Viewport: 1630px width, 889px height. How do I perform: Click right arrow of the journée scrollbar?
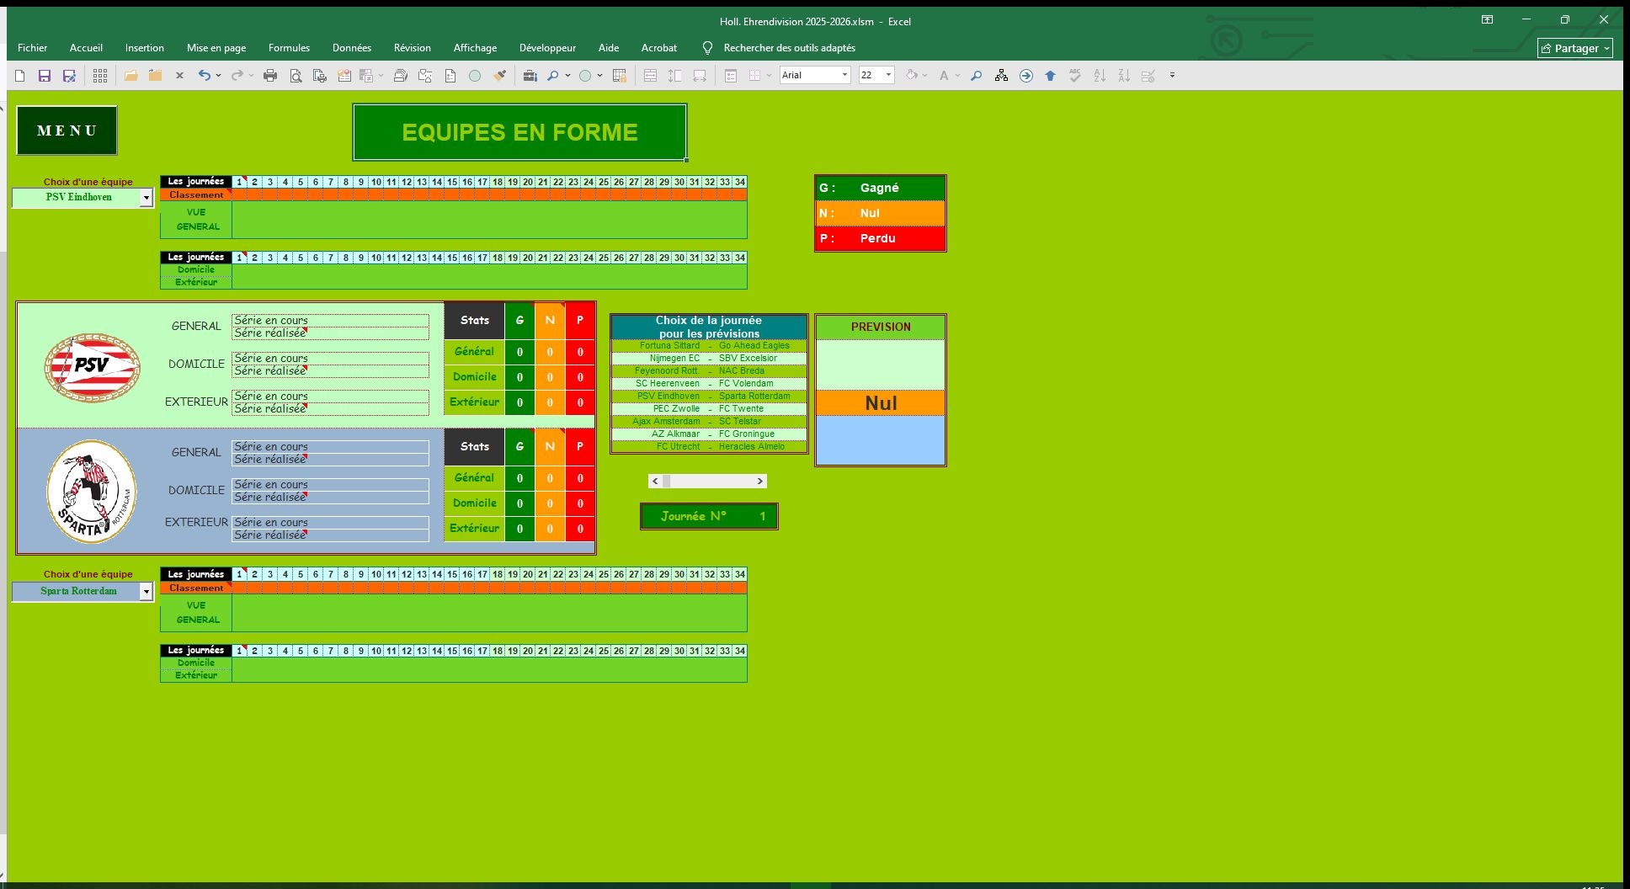[x=759, y=482]
